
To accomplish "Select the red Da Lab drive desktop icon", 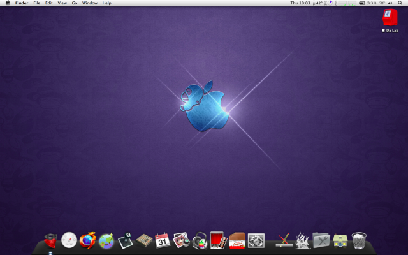I will [x=390, y=17].
